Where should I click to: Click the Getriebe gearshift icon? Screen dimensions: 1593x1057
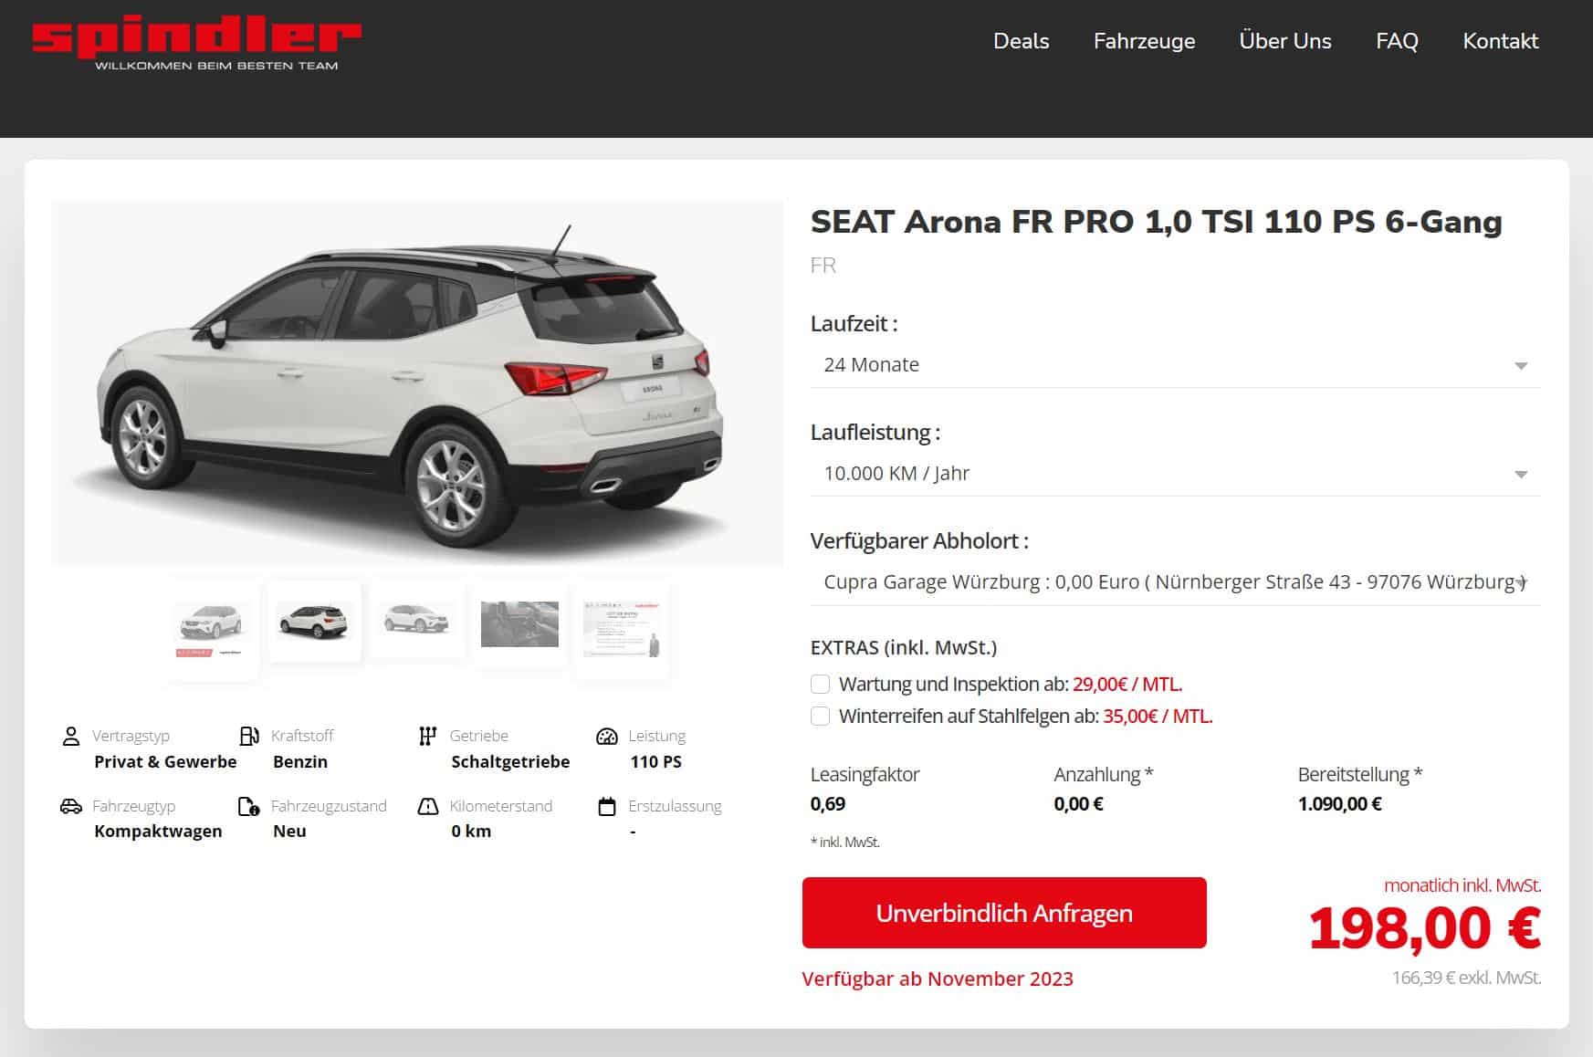click(x=427, y=736)
